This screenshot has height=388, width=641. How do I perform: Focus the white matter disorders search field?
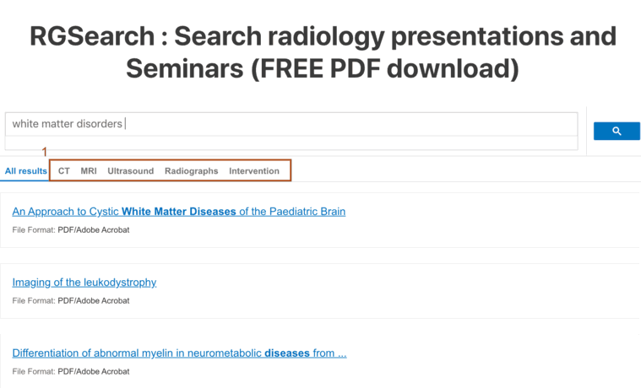pos(291,124)
